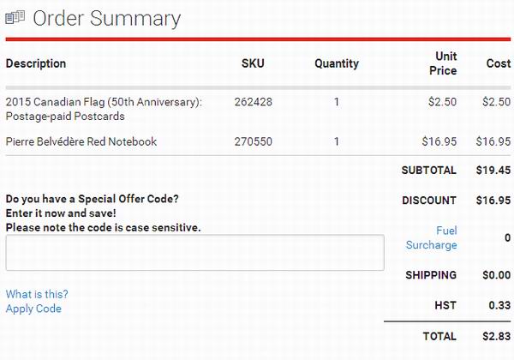
Task: Open the Fuel Surcharge link
Action: [431, 237]
